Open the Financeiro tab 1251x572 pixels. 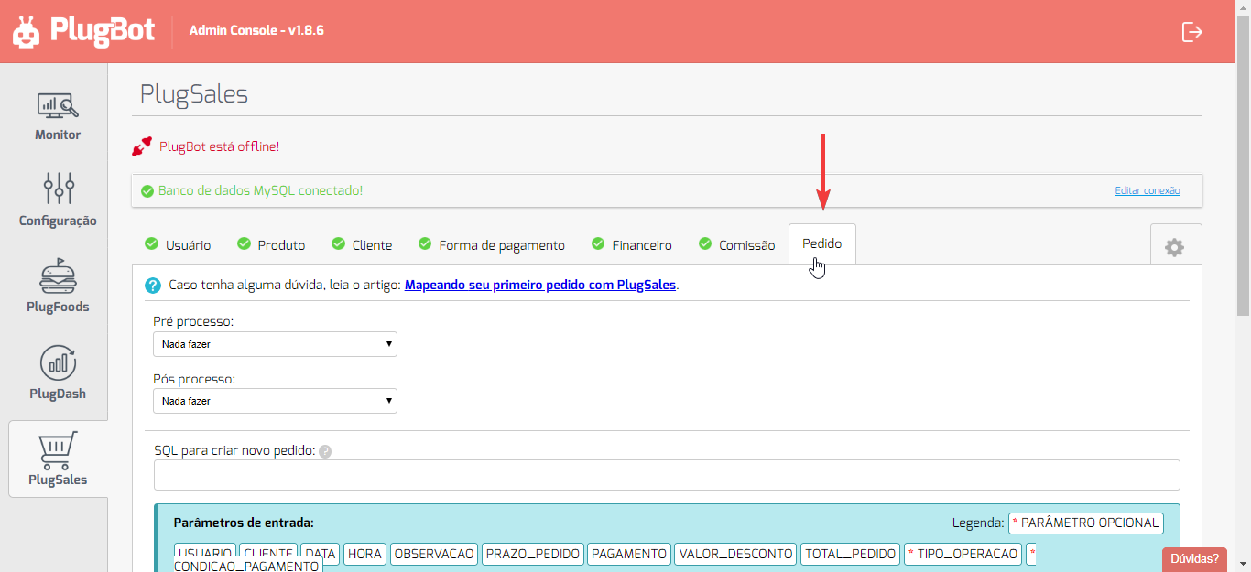click(632, 244)
